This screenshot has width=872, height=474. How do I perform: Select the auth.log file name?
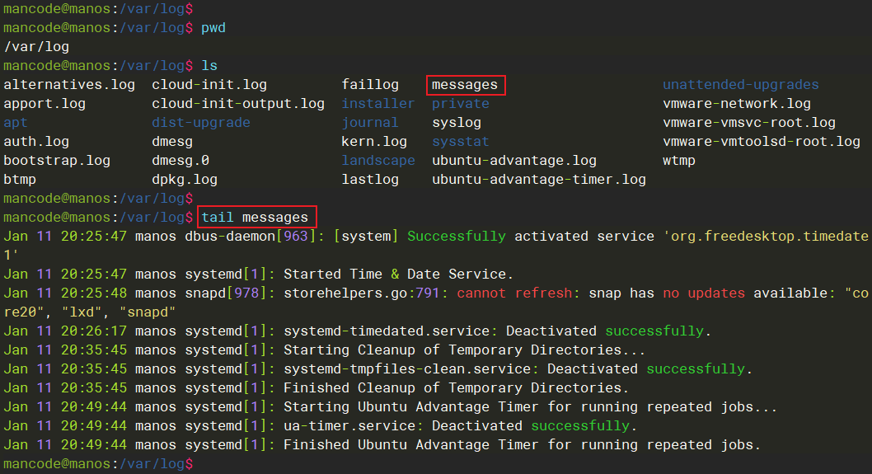click(36, 142)
